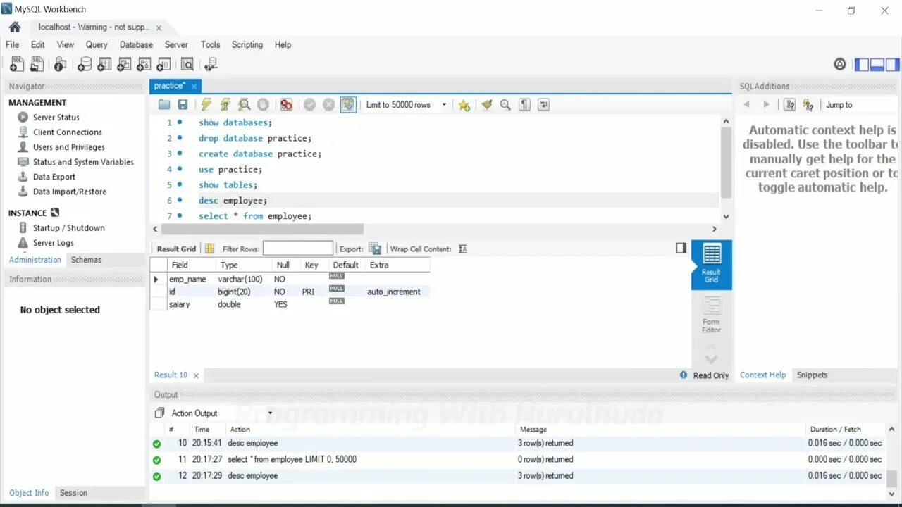Toggle autocommit mode icon
Viewport: 902px width, 507px height.
pyautogui.click(x=348, y=105)
